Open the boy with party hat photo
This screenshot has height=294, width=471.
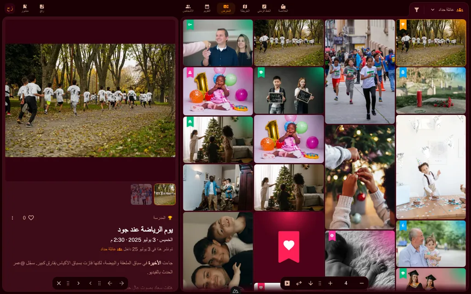tap(431, 167)
